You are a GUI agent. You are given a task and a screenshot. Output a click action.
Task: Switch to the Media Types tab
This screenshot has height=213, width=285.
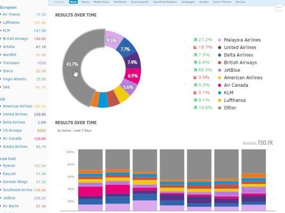coord(101,2)
